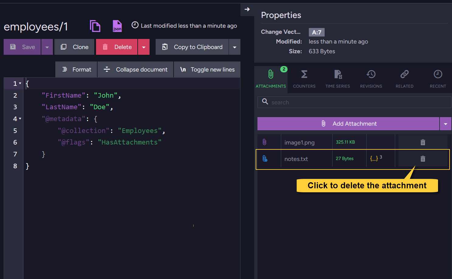Click the curly braces icon for notes.txt

pos(374,158)
